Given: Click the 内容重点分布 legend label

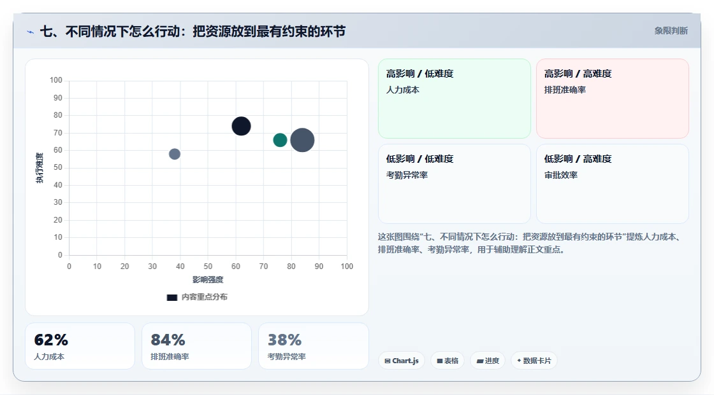Looking at the screenshot, I should (x=204, y=297).
